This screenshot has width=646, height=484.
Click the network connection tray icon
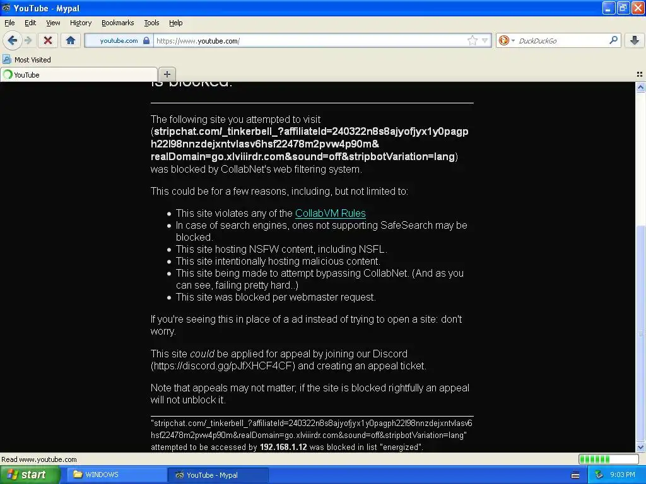tap(598, 475)
